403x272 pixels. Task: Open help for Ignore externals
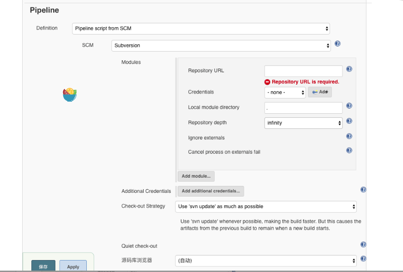point(349,136)
